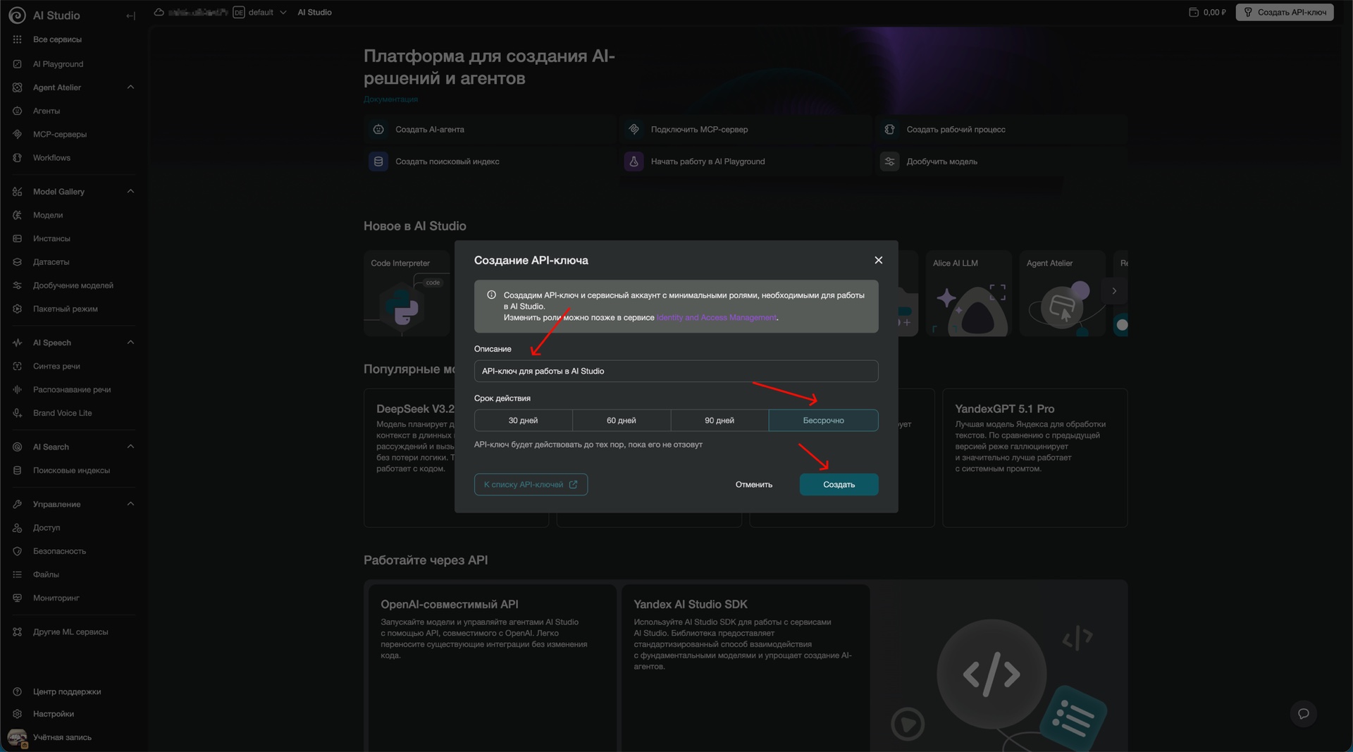Click the Описание text input field
Viewport: 1353px width, 752px height.
coord(676,371)
